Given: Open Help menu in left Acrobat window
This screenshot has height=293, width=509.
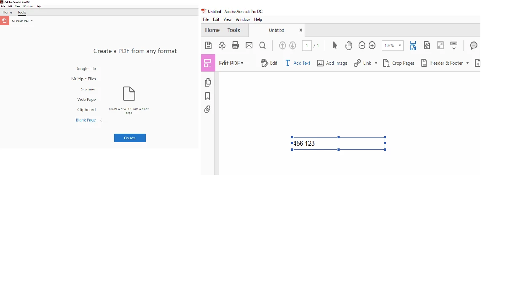Looking at the screenshot, I should (38, 7).
